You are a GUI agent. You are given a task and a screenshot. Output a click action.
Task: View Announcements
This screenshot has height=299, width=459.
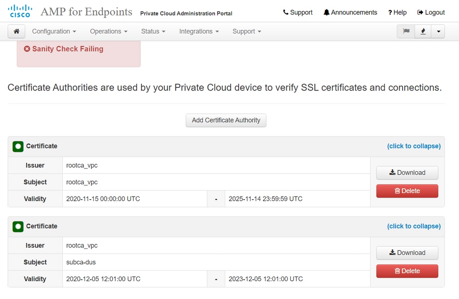coord(351,12)
